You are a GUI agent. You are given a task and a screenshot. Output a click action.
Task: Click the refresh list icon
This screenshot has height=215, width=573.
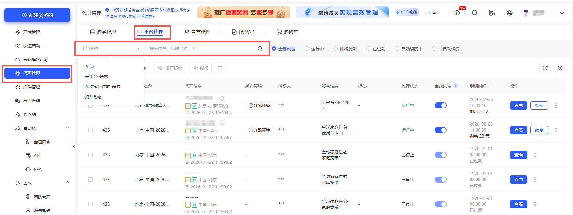pyautogui.click(x=545, y=68)
